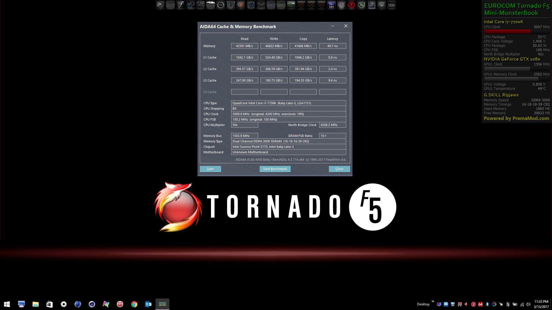Click the Memory Write value 46622 MB/s
This screenshot has height=310, width=552.
tap(274, 46)
